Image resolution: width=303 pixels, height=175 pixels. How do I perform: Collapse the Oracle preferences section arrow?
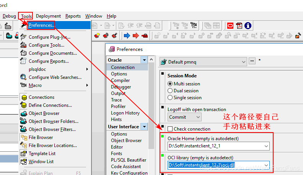click(x=144, y=60)
